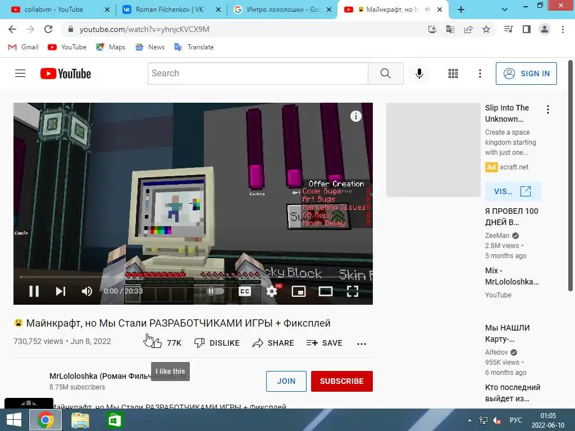This screenshot has height=431, width=575.
Task: Mute the video volume speaker icon
Action: click(x=87, y=291)
